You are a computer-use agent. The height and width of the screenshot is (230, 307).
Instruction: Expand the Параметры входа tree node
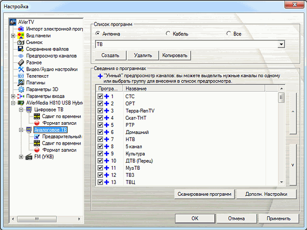pos(13,96)
